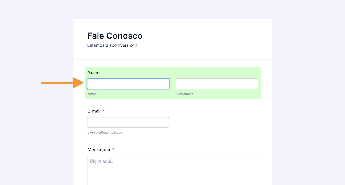Click the E-mail input box
345x185 pixels.
[x=128, y=122]
